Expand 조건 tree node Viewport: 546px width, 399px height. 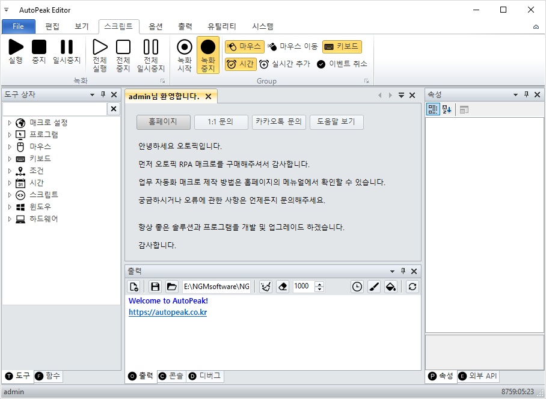[x=10, y=171]
